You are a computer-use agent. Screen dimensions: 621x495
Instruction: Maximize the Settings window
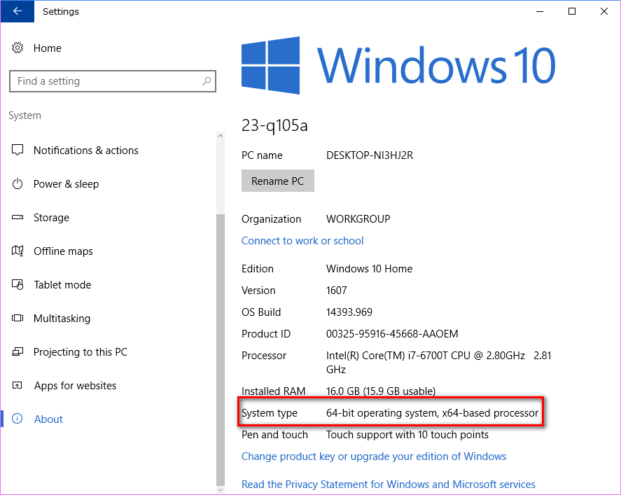(x=572, y=11)
